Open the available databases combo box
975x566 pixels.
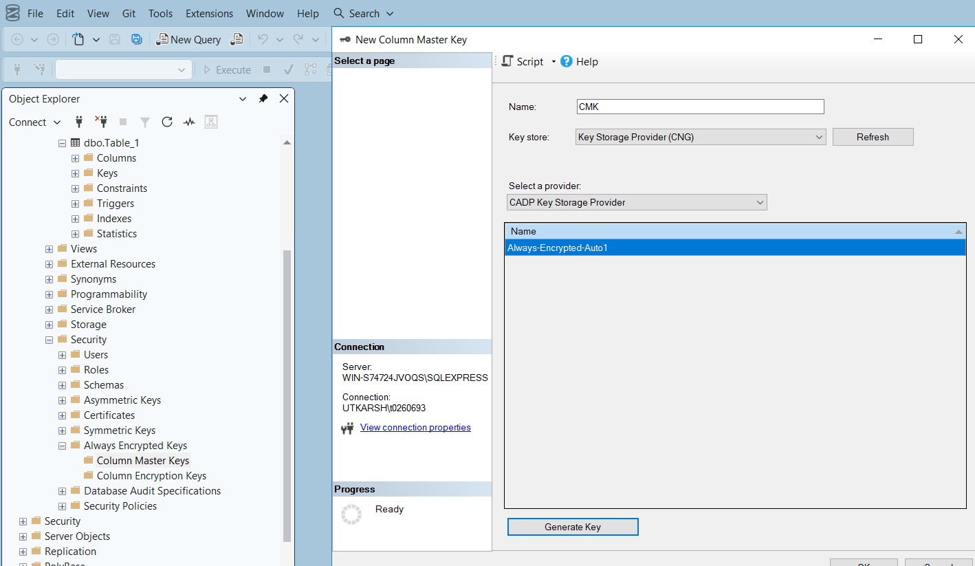click(x=123, y=69)
